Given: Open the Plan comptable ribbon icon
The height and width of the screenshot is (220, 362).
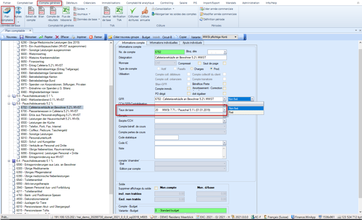Looking at the screenshot, I should click(x=7, y=15).
